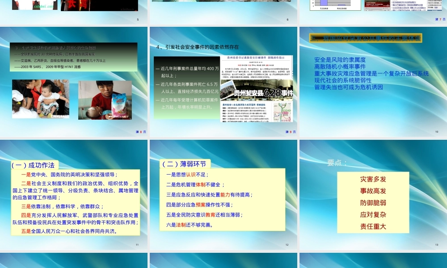This screenshot has width=447, height=268.
Task: Click the small road map image in slide 9
Action: (x=283, y=112)
